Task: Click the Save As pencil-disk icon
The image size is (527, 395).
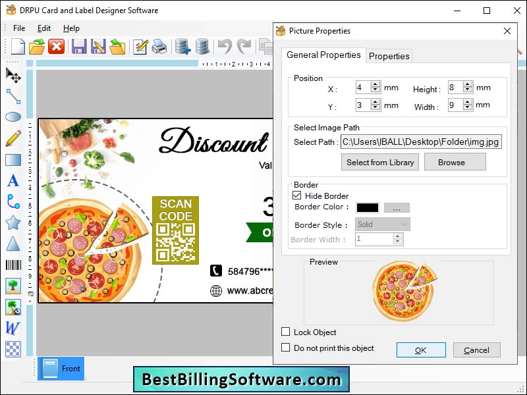Action: [x=98, y=46]
